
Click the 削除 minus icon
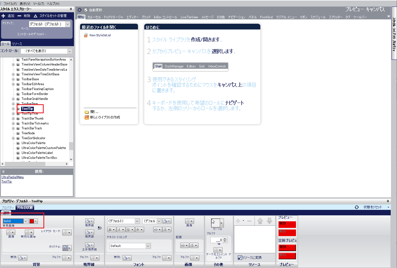pos(19,16)
